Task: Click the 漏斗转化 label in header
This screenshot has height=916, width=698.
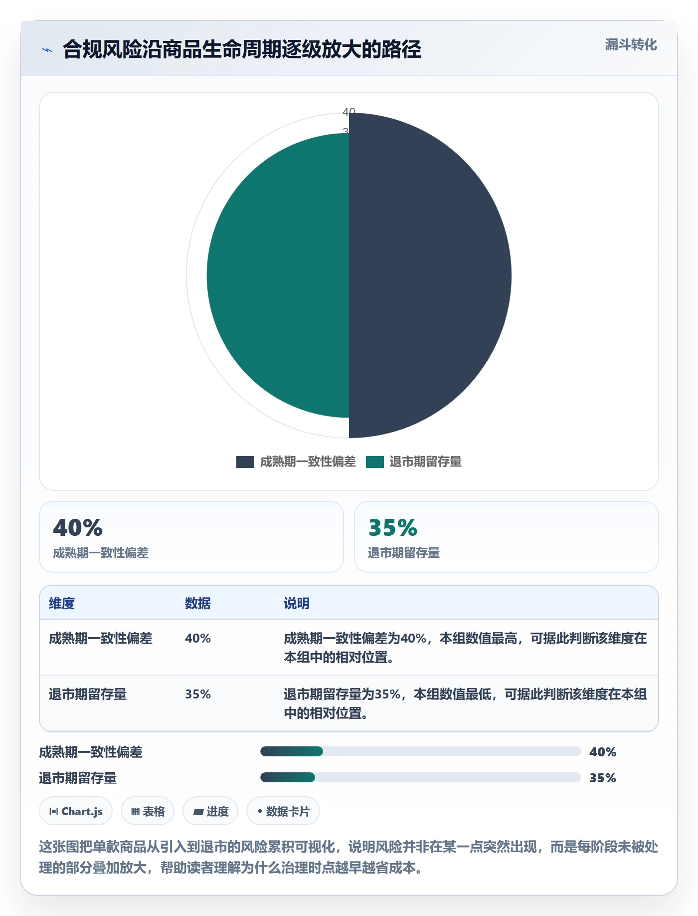Action: (631, 45)
